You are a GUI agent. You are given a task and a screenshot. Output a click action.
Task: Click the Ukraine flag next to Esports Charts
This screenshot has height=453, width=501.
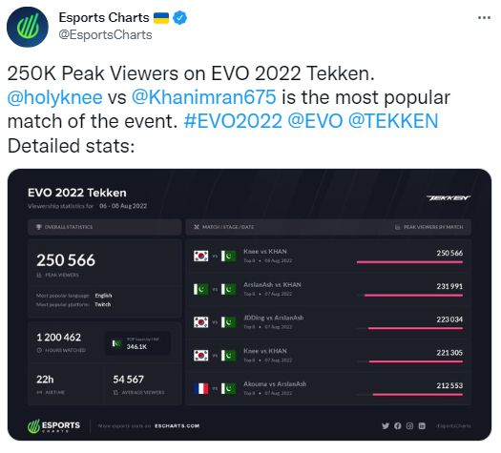161,18
